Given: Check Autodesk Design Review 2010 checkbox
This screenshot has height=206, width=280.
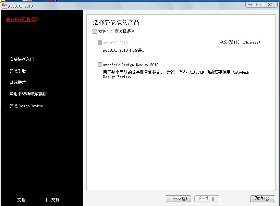Looking at the screenshot, I should (x=100, y=65).
